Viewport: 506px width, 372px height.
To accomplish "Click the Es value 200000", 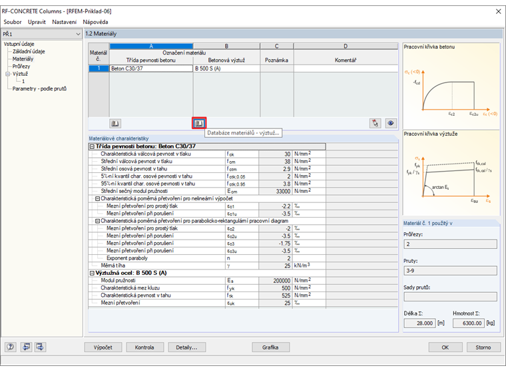I will tap(275, 281).
